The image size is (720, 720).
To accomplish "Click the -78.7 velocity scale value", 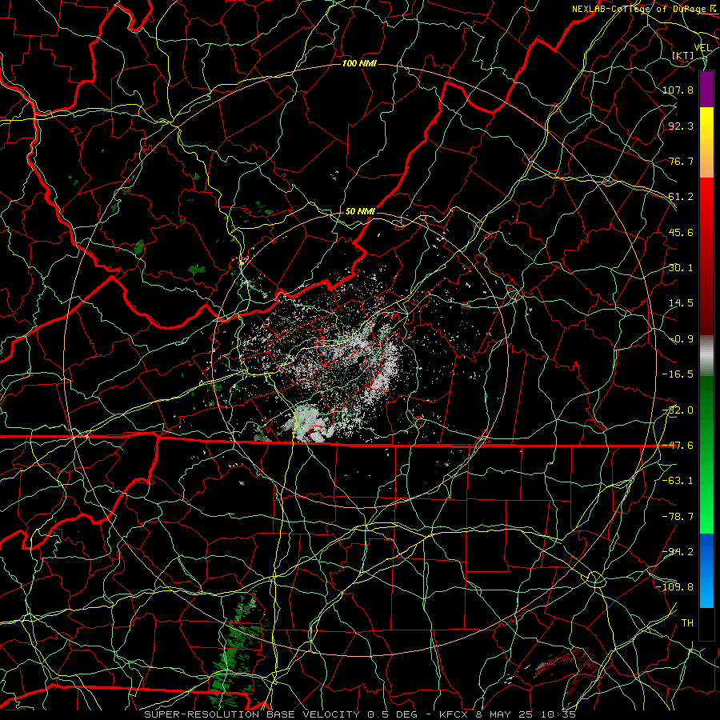I will coord(678,517).
